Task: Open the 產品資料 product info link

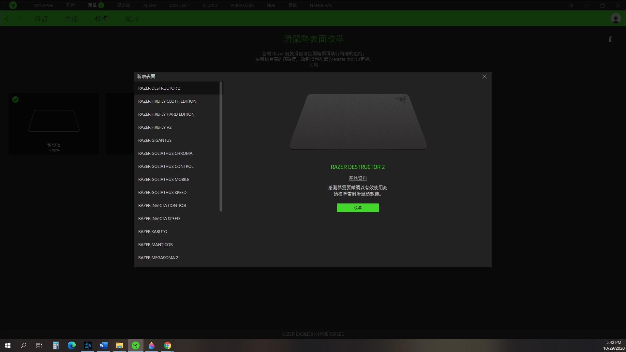Action: coord(358,178)
